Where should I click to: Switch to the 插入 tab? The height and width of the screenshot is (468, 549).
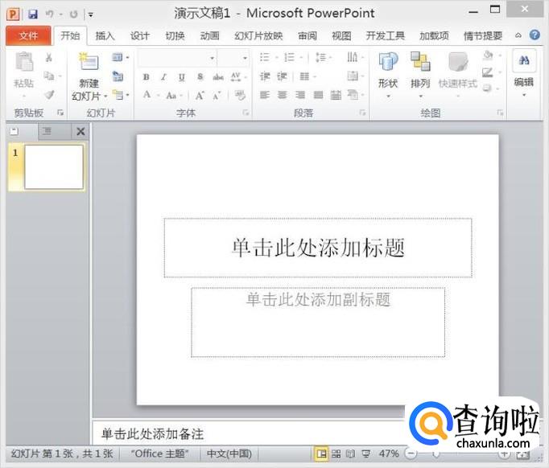(x=105, y=35)
